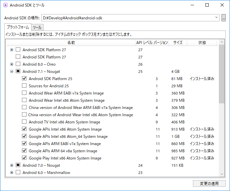Check the Android 8.0 – Oreo checkbox
Image resolution: width=230 pixels, height=191 pixels.
click(18, 64)
